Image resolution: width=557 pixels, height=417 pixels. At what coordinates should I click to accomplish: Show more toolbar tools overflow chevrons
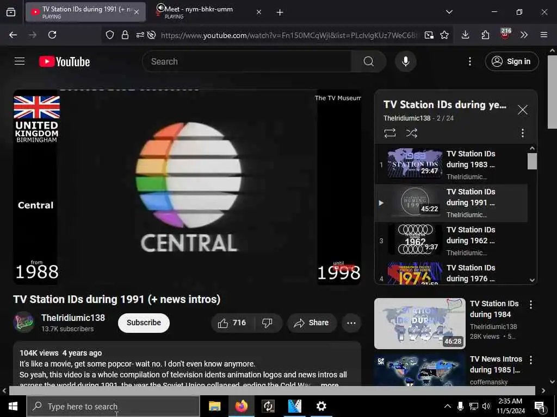(x=524, y=35)
